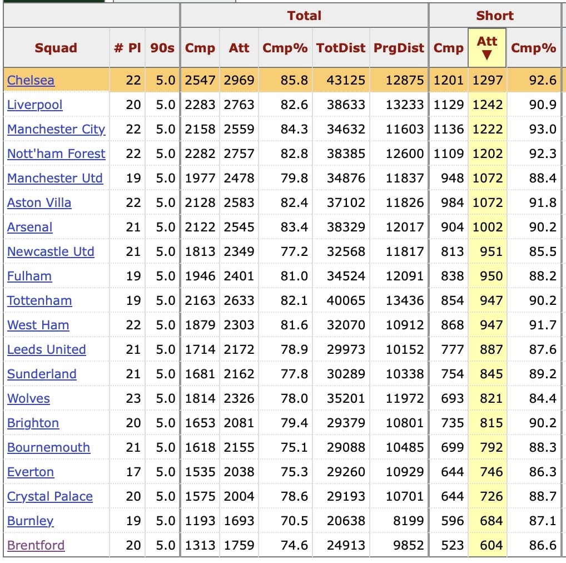Open the Nott'ham Forest squad link
Image resolution: width=566 pixels, height=563 pixels.
(x=56, y=154)
